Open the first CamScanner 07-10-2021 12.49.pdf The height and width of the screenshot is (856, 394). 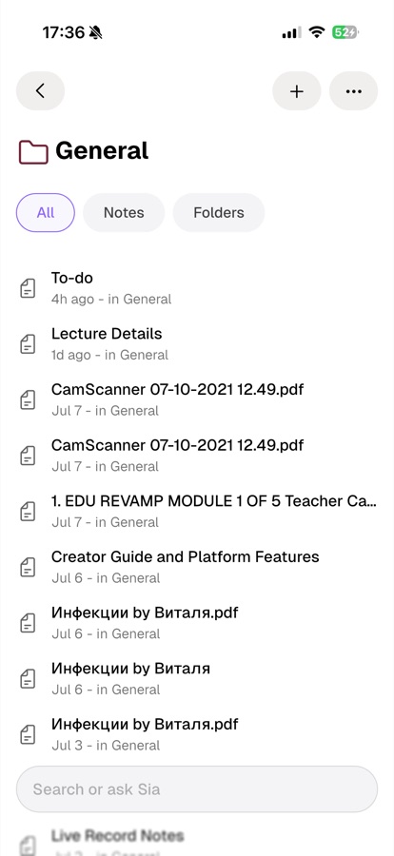(x=197, y=399)
